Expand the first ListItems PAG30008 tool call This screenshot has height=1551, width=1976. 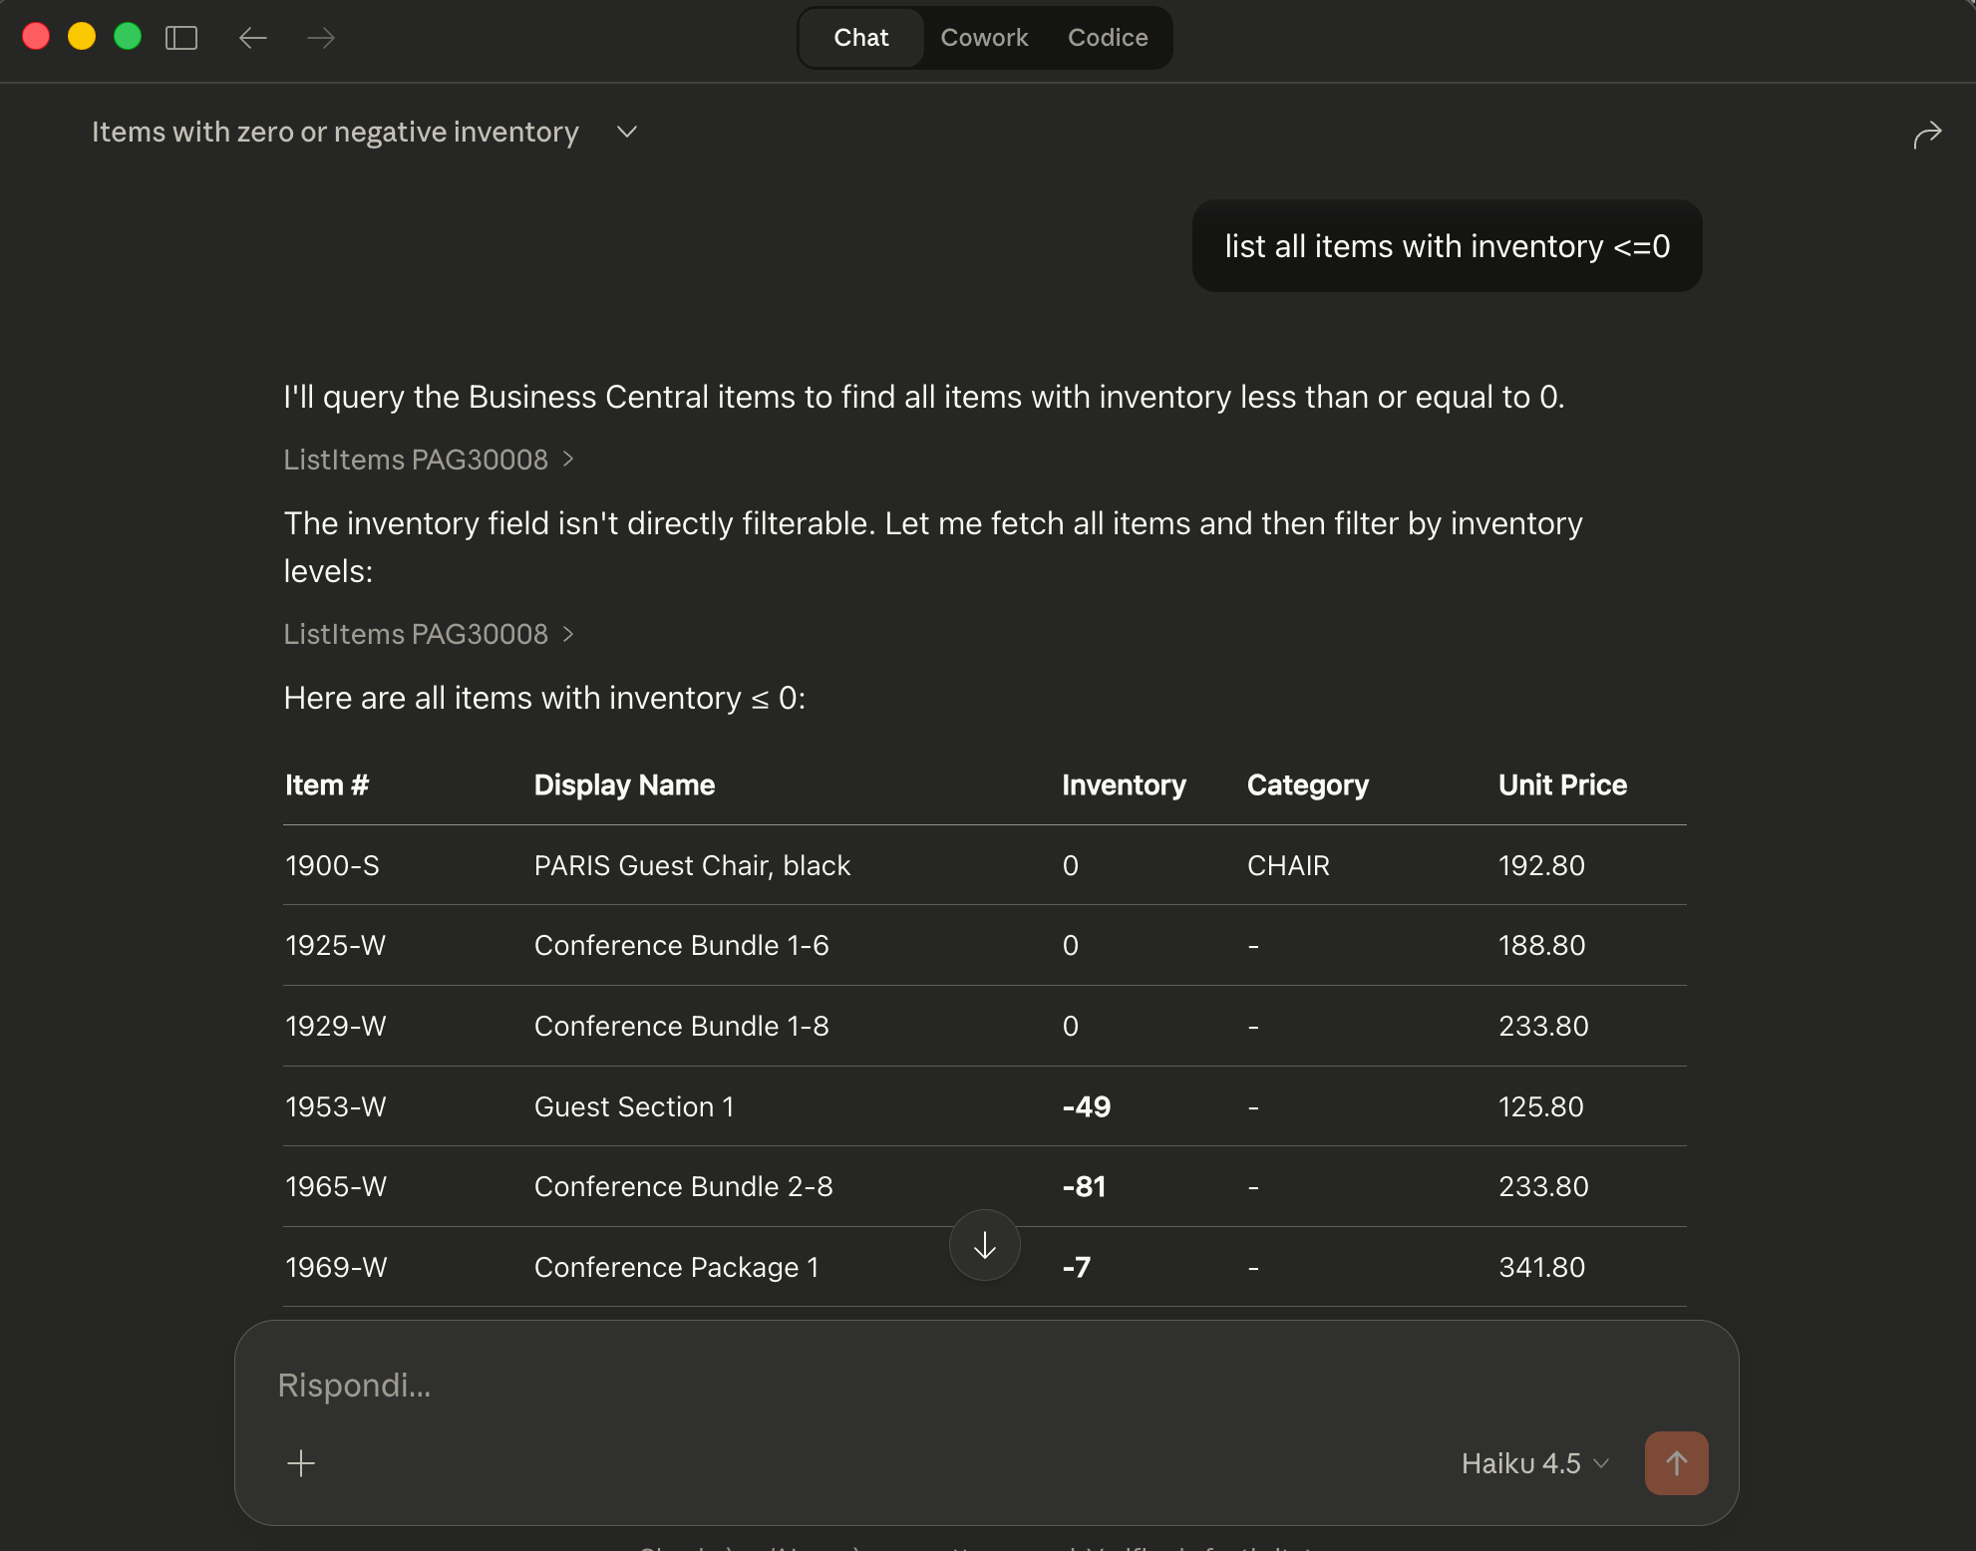429,460
